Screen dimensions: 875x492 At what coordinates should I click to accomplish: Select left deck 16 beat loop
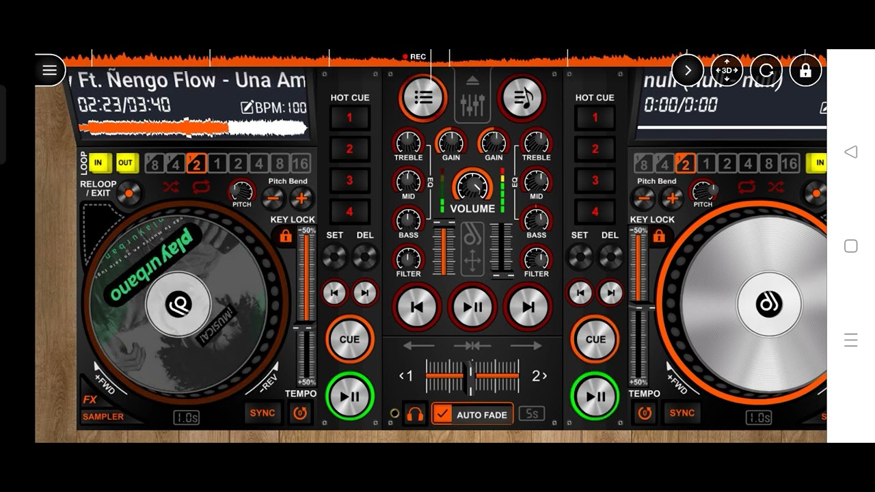point(300,163)
